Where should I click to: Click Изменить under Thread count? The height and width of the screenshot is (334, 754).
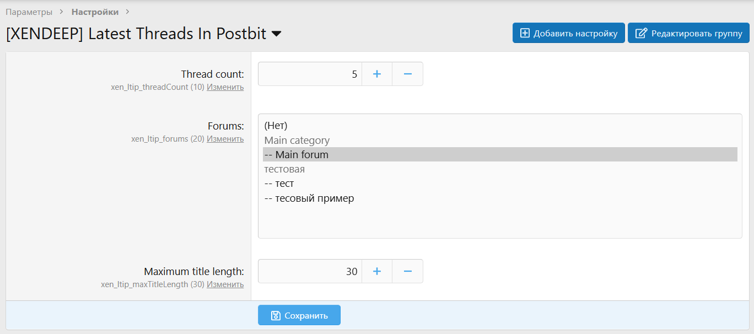pyautogui.click(x=225, y=87)
